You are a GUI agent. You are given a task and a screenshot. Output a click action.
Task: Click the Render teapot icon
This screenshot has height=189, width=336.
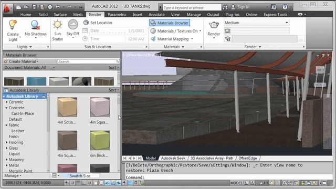214,25
